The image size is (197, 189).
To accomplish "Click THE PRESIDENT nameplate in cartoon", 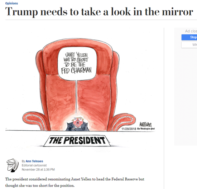I will (x=77, y=141).
